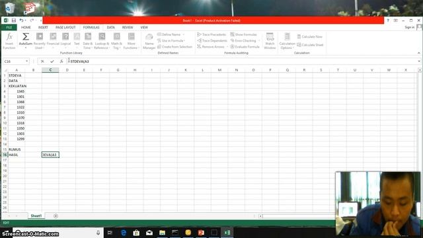Viewport: 423px width, 238px height.
Task: Open Insert Function dialog
Action: [x=9, y=41]
